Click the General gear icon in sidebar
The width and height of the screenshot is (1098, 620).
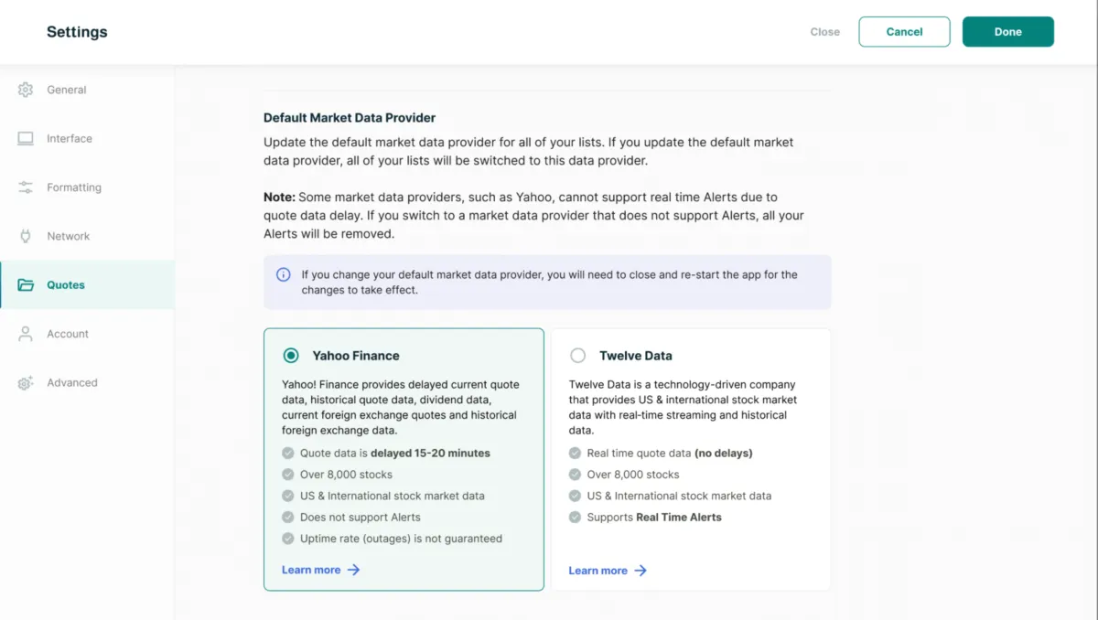26,90
